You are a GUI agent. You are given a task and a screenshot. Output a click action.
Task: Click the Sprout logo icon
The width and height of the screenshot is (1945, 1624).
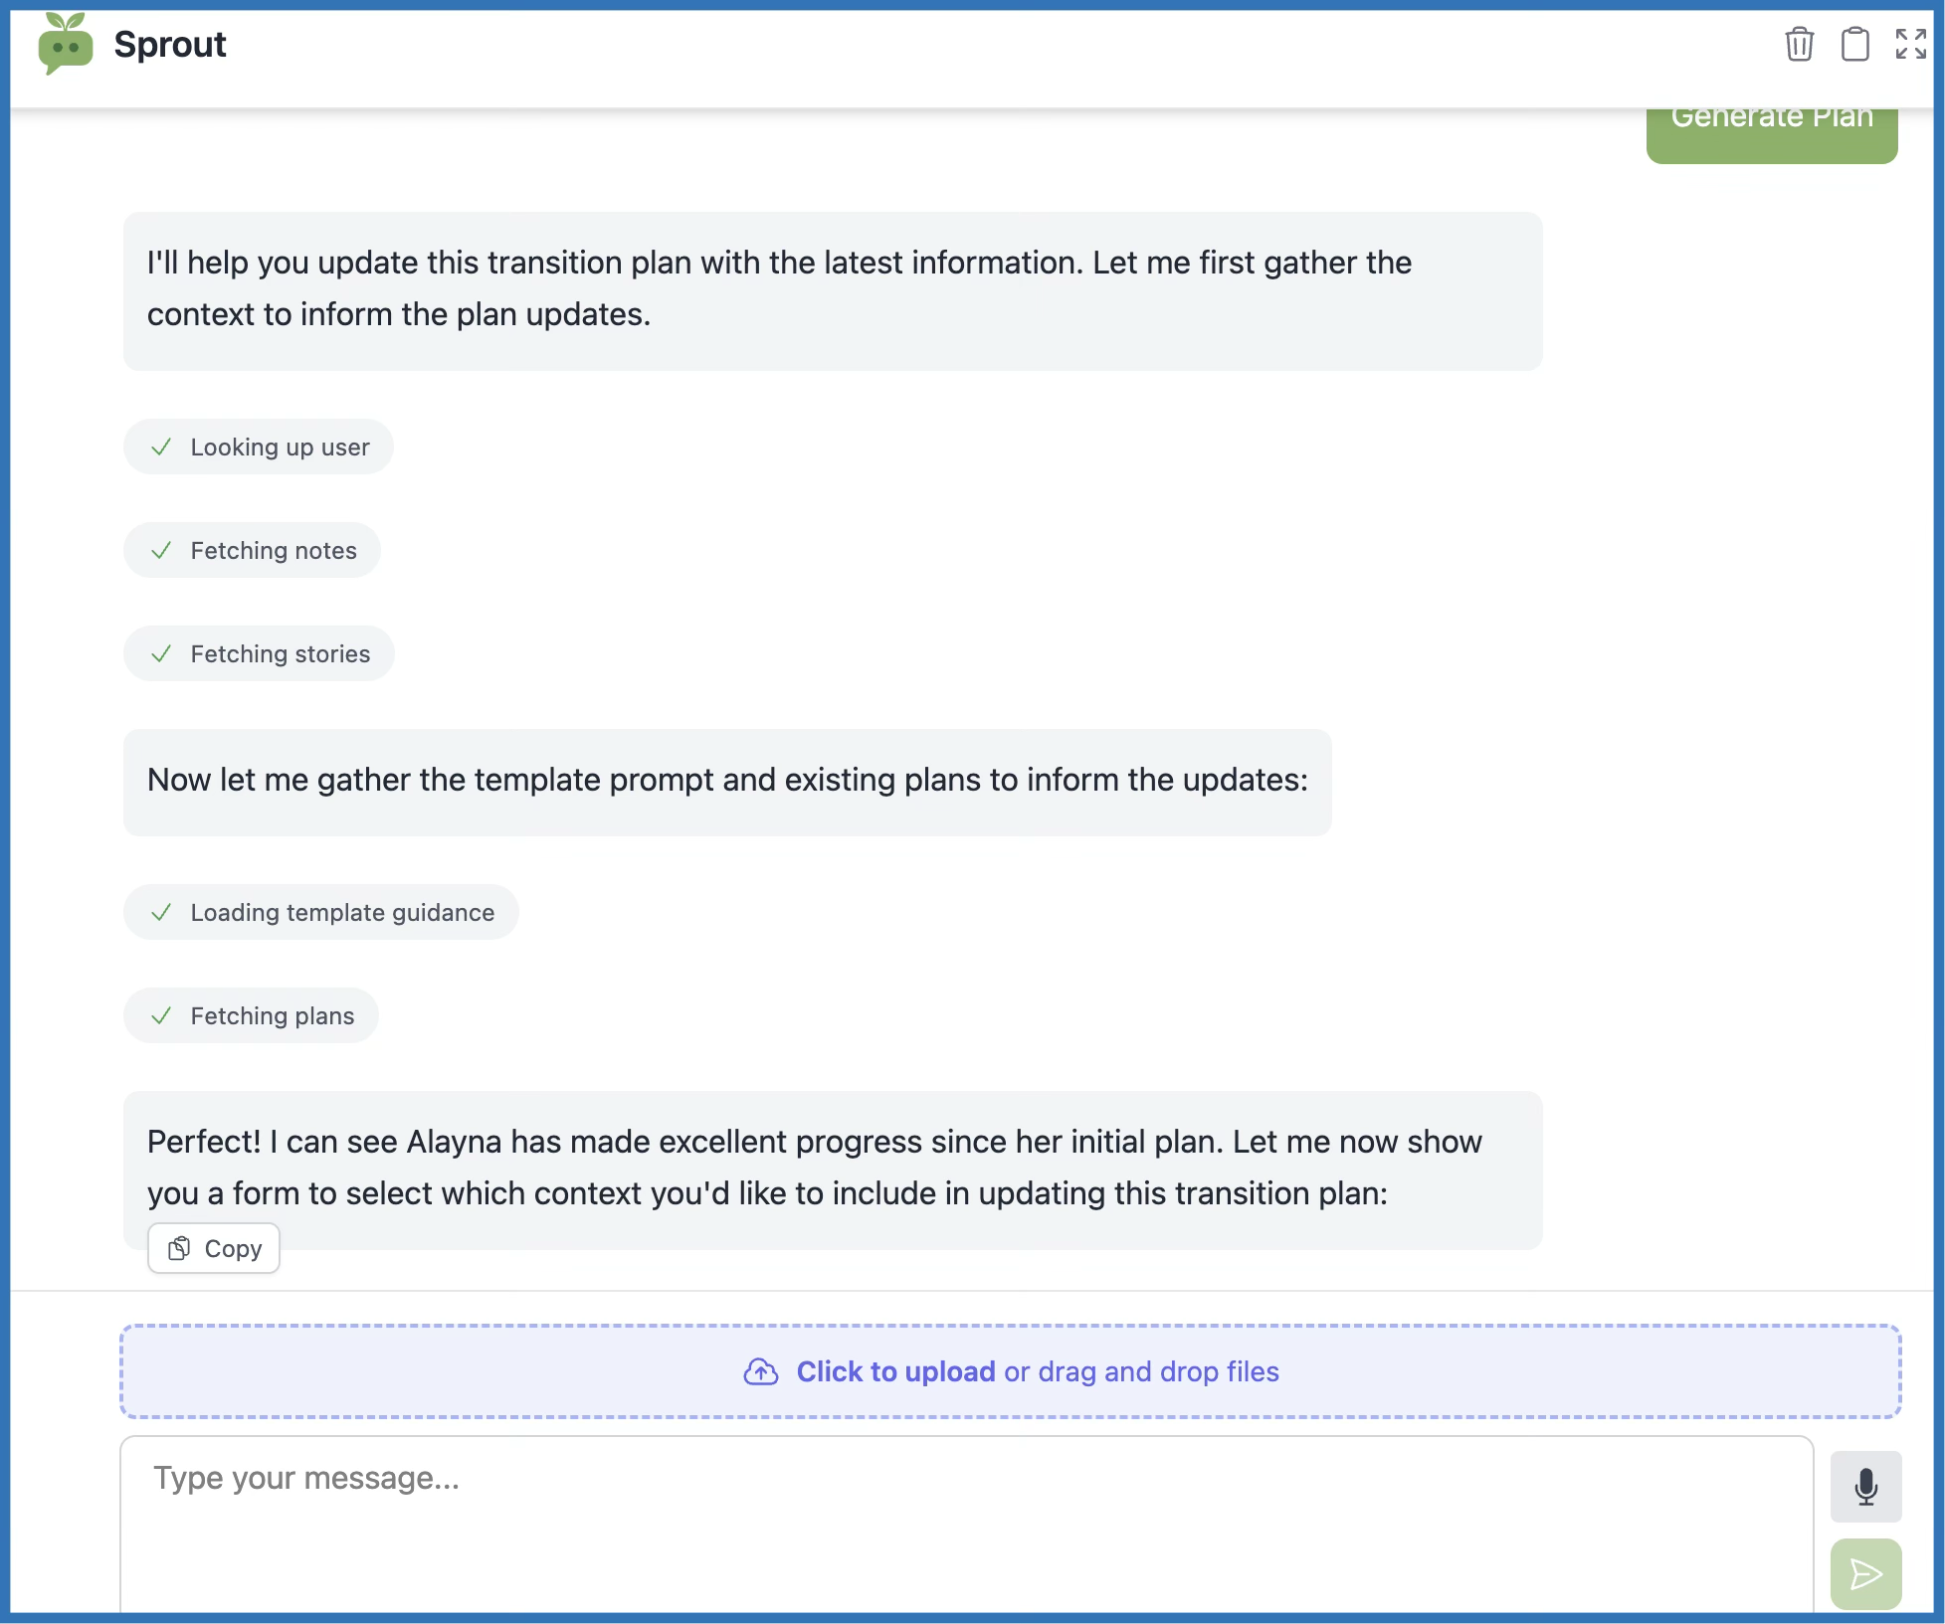(65, 45)
